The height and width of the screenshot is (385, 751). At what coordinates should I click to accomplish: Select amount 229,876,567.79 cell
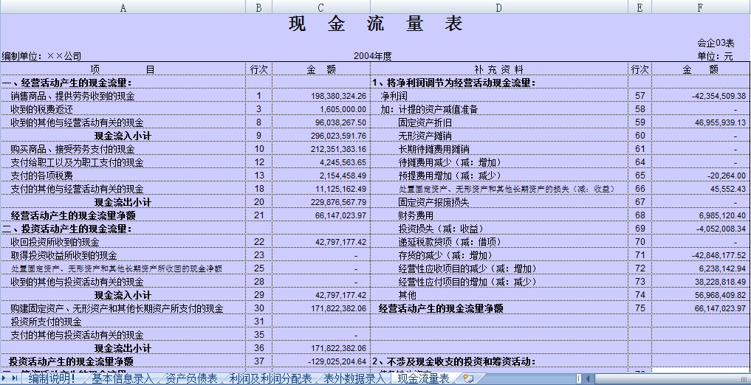(321, 202)
